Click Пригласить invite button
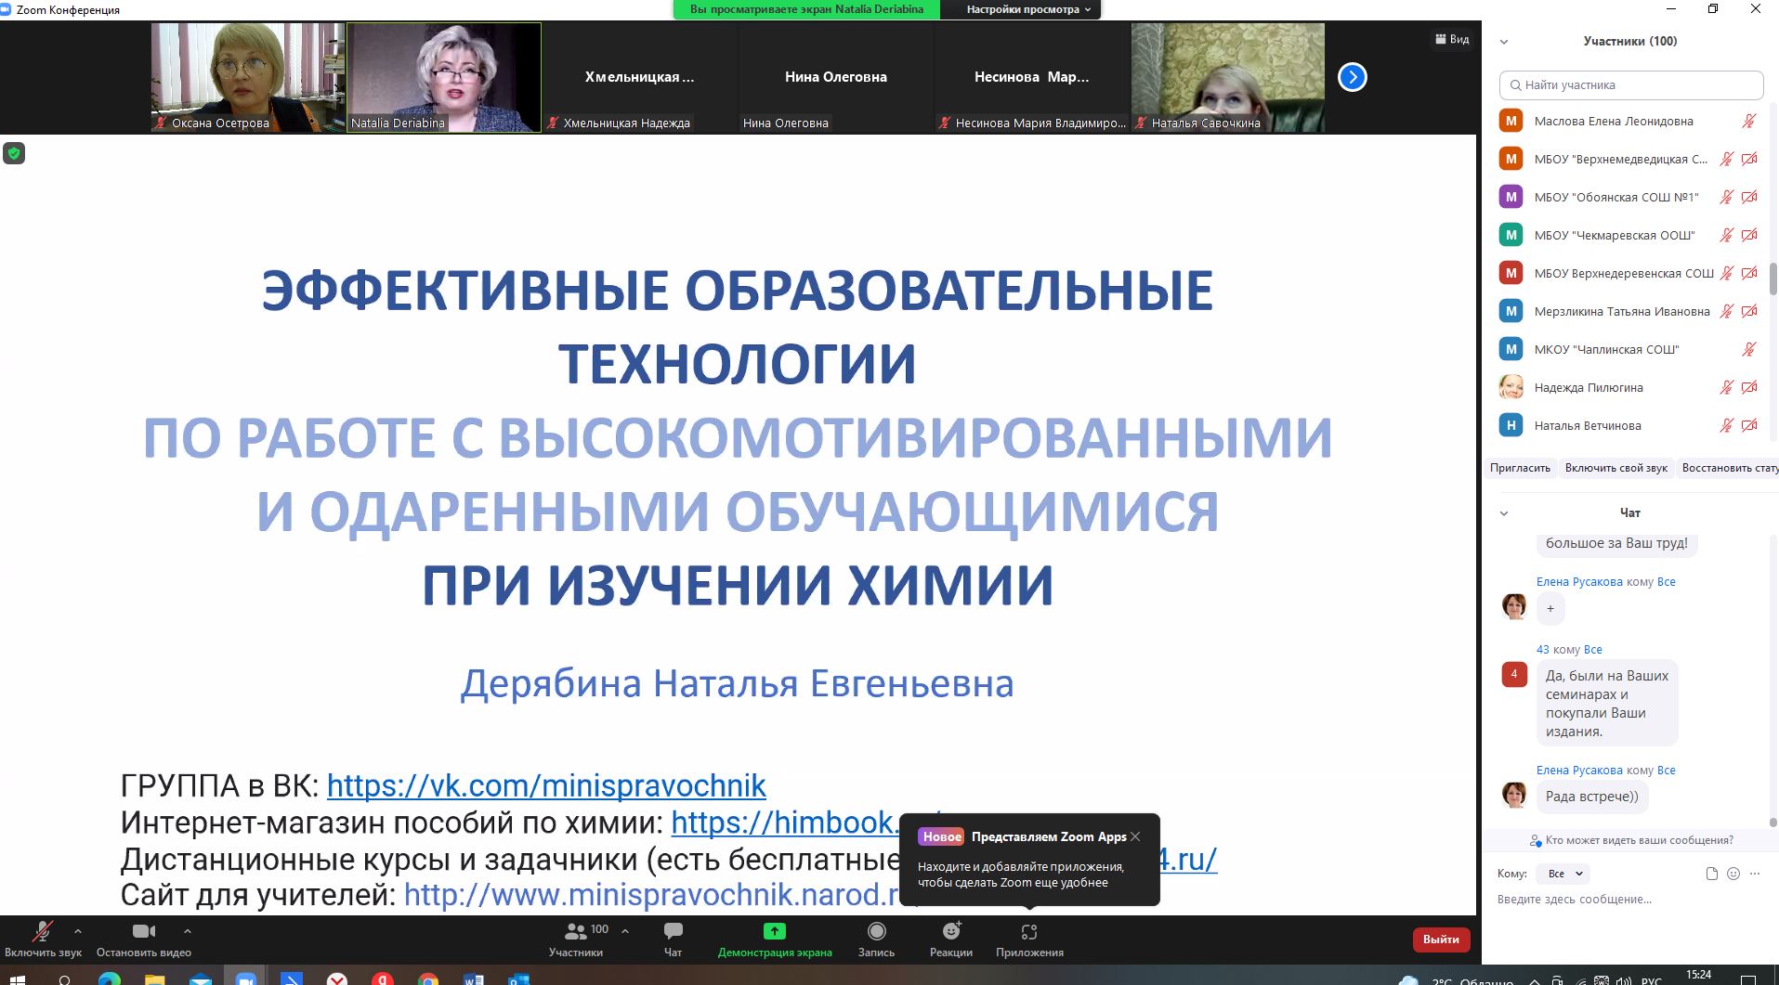Image resolution: width=1779 pixels, height=985 pixels. [x=1520, y=468]
